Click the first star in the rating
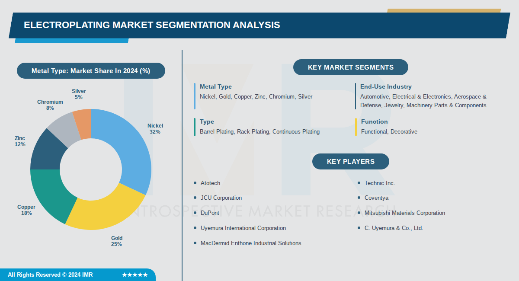519x281 pixels. [125, 275]
